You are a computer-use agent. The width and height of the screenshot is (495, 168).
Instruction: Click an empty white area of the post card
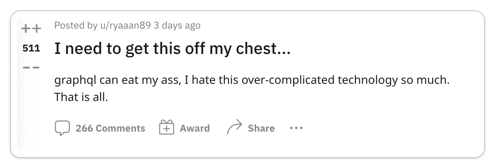coord(390,127)
